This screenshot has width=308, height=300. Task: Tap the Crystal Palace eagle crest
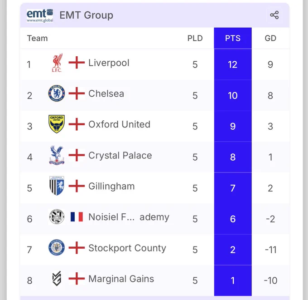point(57,155)
